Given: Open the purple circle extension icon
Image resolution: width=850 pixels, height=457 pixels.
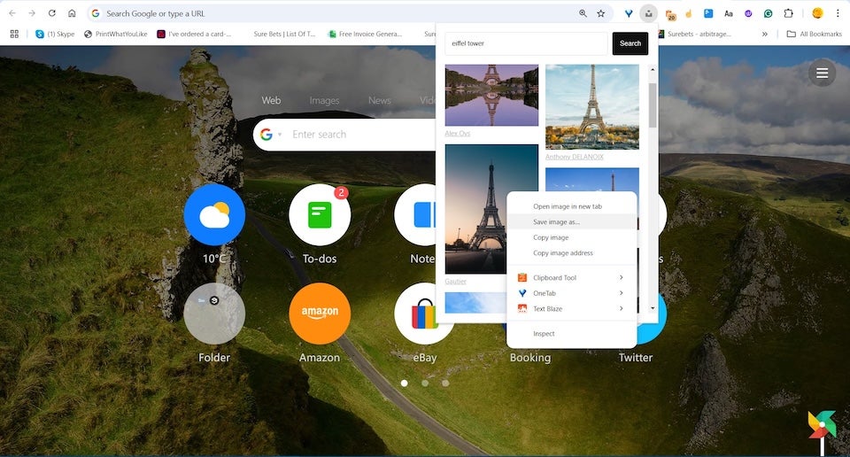Looking at the screenshot, I should (748, 13).
